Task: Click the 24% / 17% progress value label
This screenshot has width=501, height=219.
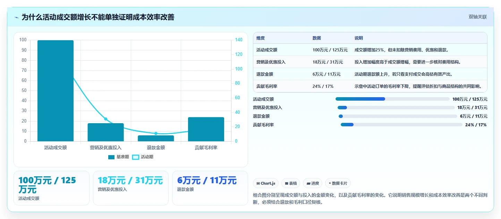Action: coord(476,125)
